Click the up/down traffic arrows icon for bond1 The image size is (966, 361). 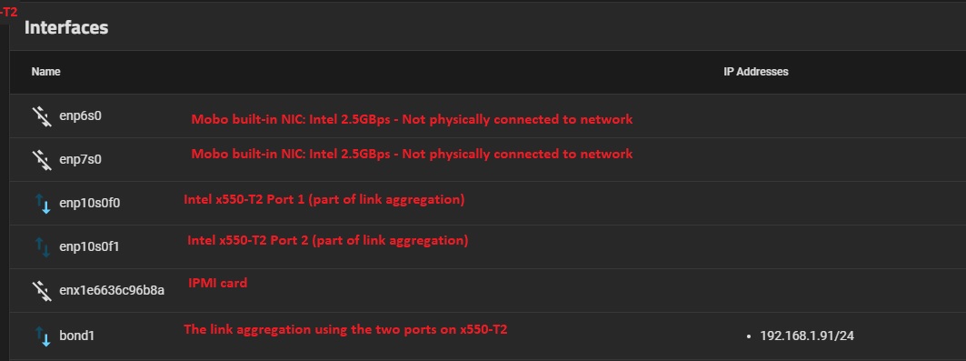[43, 336]
